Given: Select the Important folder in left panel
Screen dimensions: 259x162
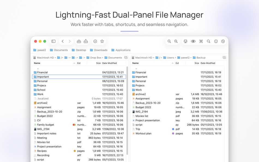Looking at the screenshot, I should (79, 77).
